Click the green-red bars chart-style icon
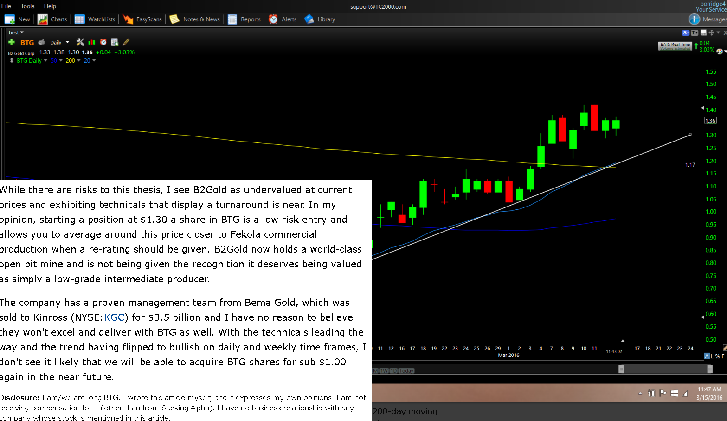The image size is (727, 421). [x=92, y=42]
